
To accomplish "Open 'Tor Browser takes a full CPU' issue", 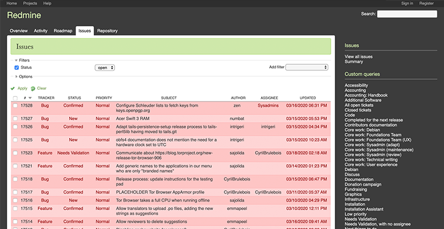I will (x=163, y=201).
